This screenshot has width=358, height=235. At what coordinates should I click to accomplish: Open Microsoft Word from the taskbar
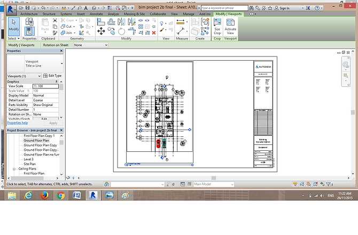tap(77, 196)
